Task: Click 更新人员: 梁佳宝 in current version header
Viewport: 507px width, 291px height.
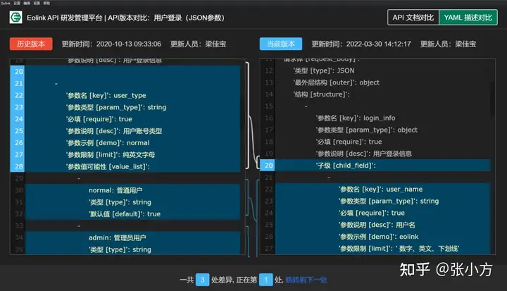Action: (448, 44)
